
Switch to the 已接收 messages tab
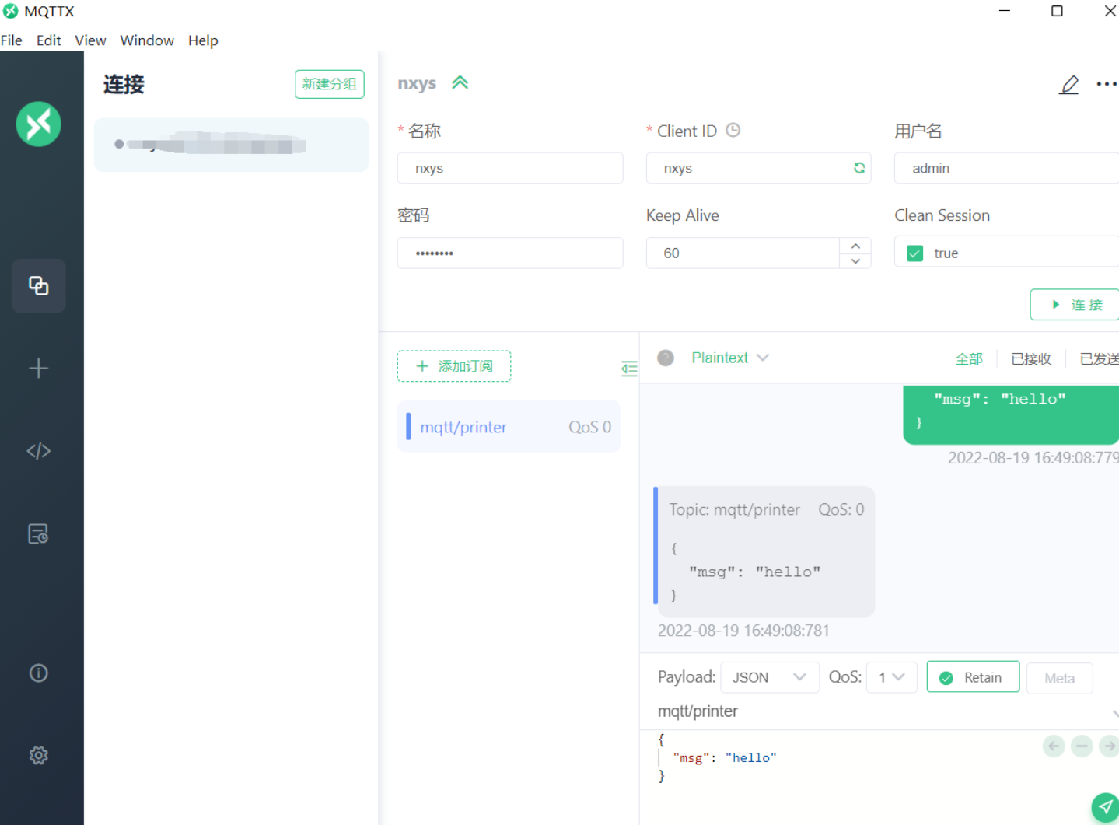1030,358
